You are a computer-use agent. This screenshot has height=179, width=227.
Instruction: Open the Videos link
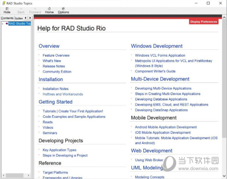coord(48,127)
